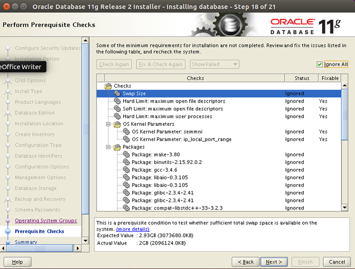The image size is (355, 269).
Task: Select Prerequisite Checks in the step list
Action: pyautogui.click(x=39, y=231)
